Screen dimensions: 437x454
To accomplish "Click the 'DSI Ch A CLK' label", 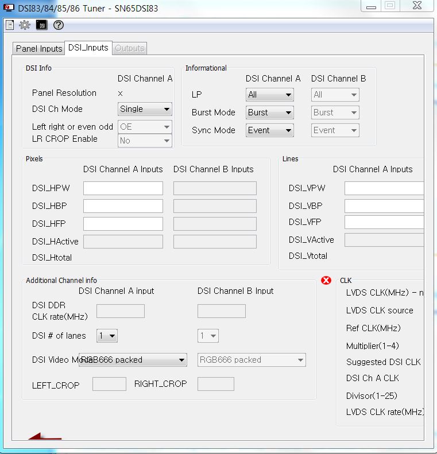I will [373, 378].
